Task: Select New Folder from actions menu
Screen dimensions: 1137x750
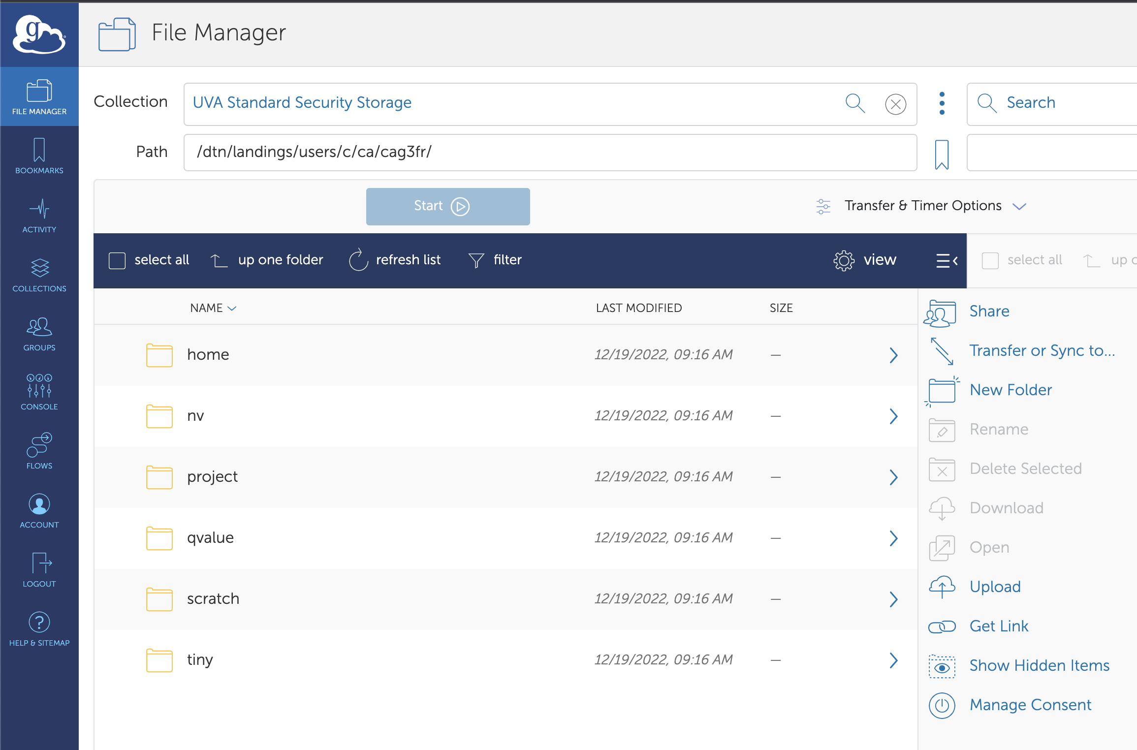Action: (1010, 390)
